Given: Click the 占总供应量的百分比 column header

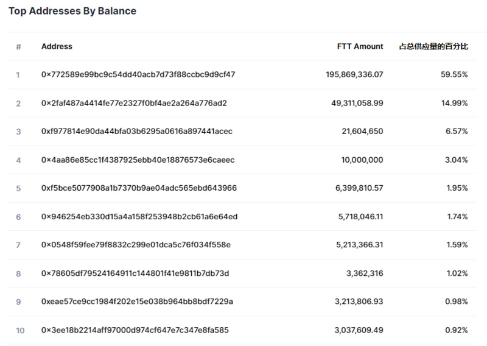Looking at the screenshot, I should click(x=433, y=46).
